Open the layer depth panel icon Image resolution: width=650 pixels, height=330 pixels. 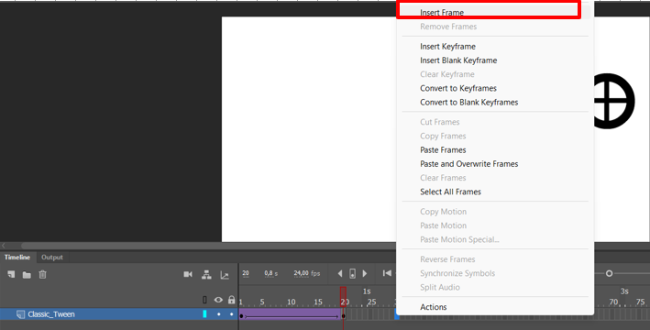tap(225, 274)
